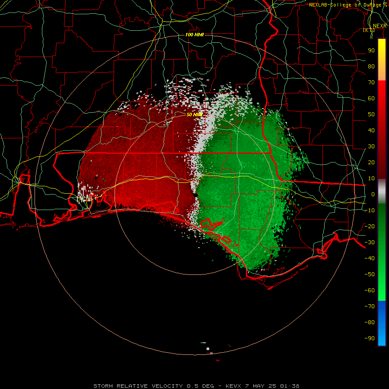Click the 20 knot label on the legend
The image size is (389, 389).
point(371,163)
